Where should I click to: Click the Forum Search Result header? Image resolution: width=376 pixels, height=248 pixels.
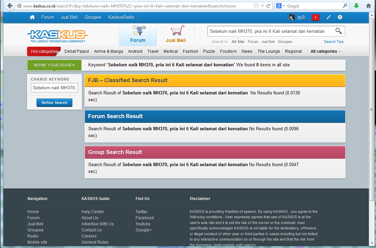215,116
